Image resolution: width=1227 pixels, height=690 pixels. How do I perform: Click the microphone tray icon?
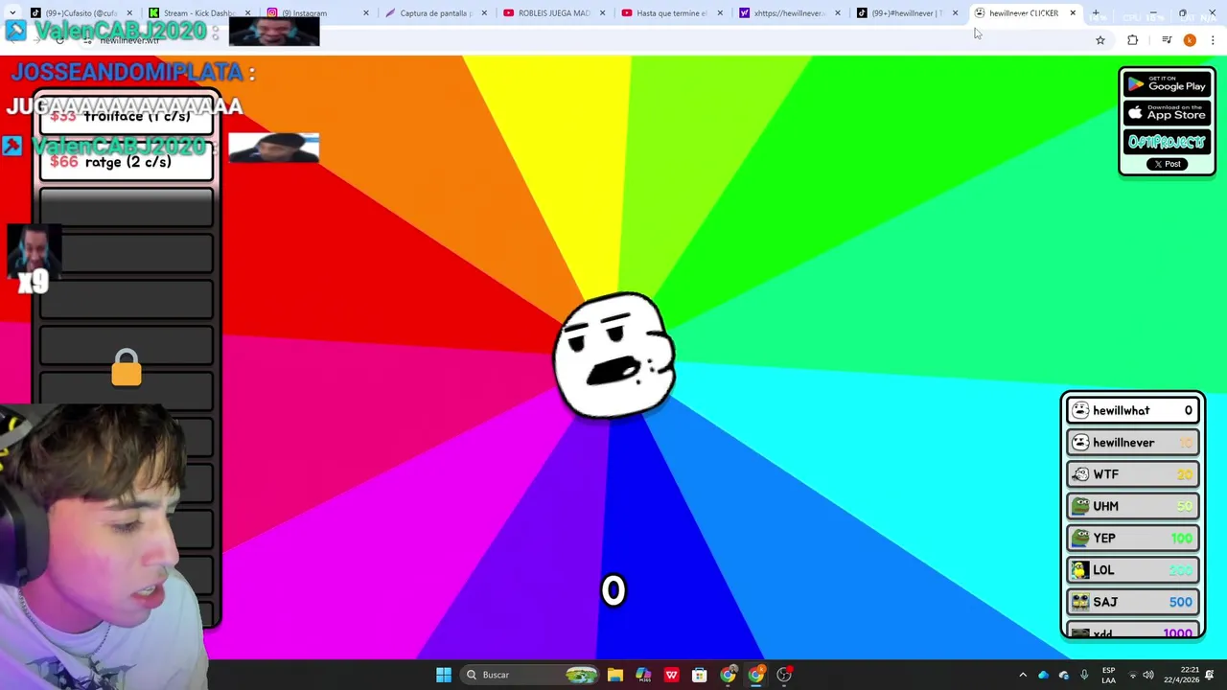click(1084, 675)
